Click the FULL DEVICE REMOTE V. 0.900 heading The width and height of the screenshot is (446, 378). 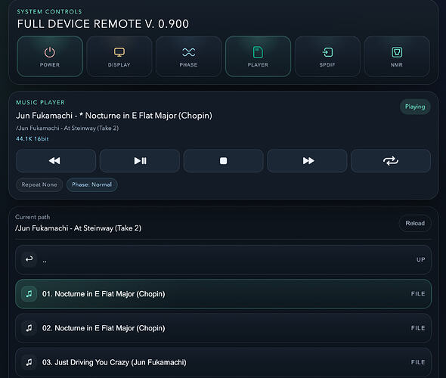(103, 24)
